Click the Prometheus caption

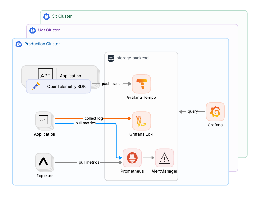coord(132,171)
